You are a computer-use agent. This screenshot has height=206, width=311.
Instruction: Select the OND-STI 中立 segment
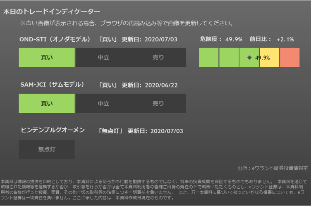103,58
